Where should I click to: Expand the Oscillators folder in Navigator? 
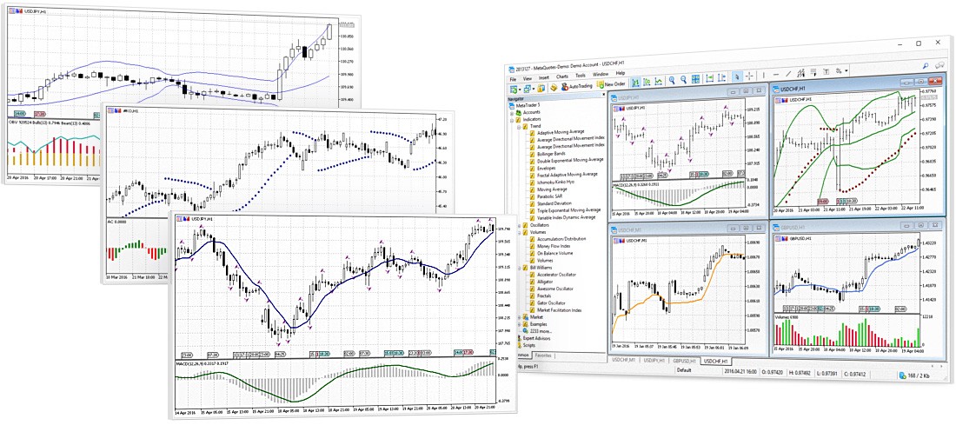(x=520, y=225)
